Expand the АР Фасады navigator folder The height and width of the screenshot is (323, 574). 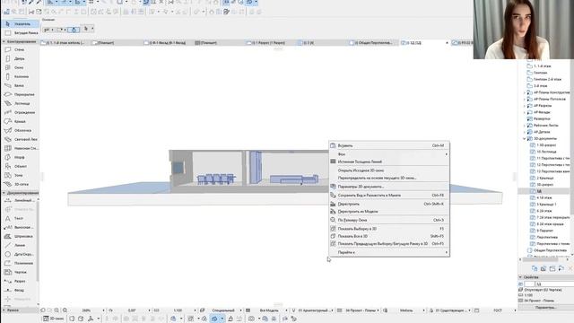point(524,112)
